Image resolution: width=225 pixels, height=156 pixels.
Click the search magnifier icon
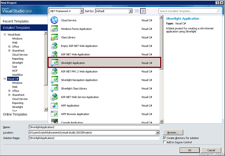point(218,11)
